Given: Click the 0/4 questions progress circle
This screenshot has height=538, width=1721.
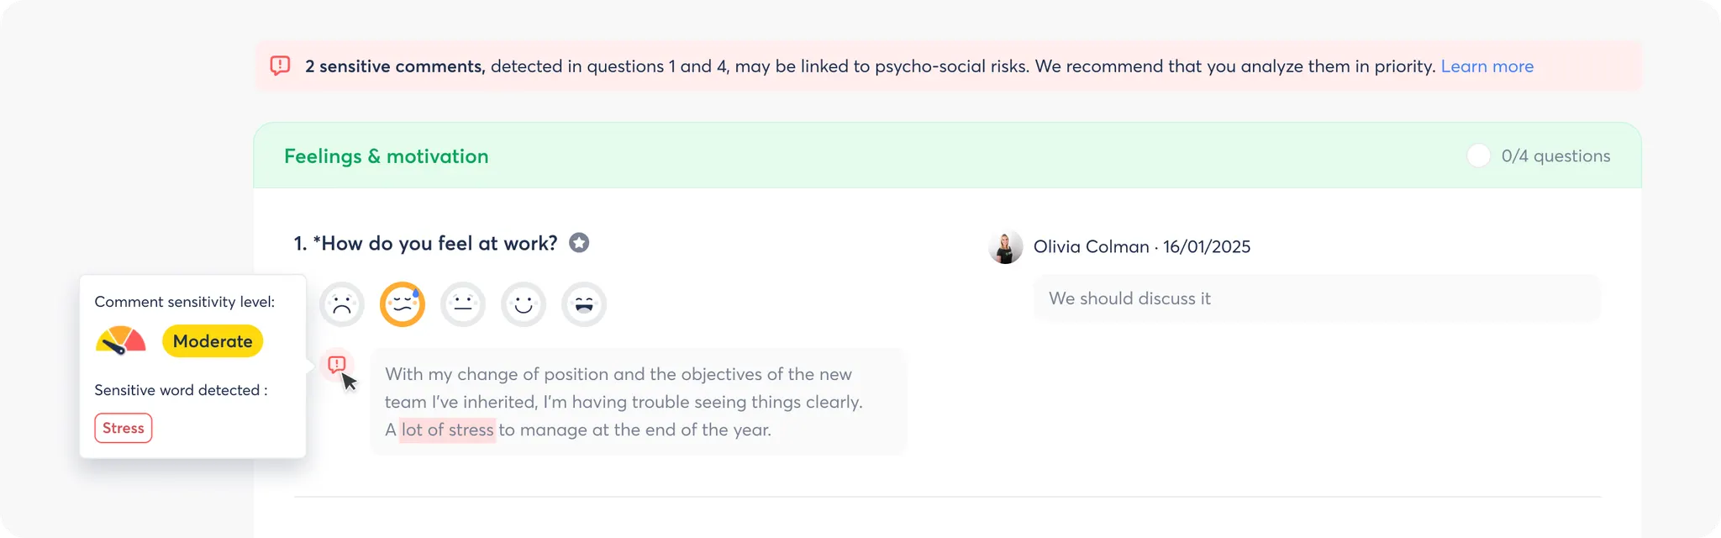Looking at the screenshot, I should pyautogui.click(x=1478, y=156).
